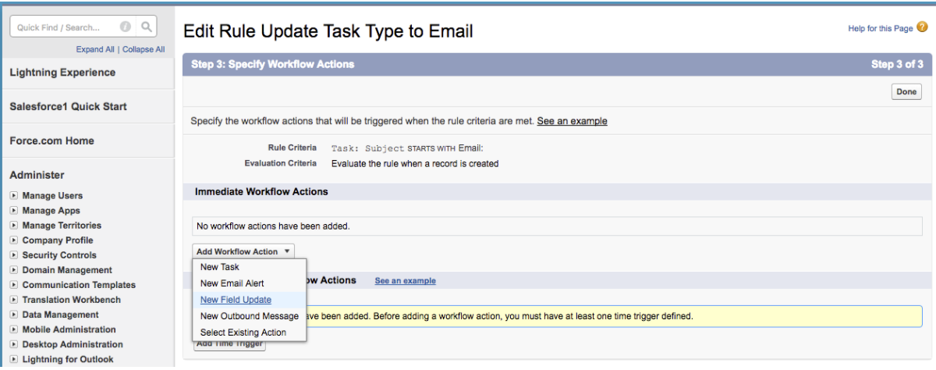Click the Collapse All link
This screenshot has height=370, width=936.
pyautogui.click(x=144, y=49)
